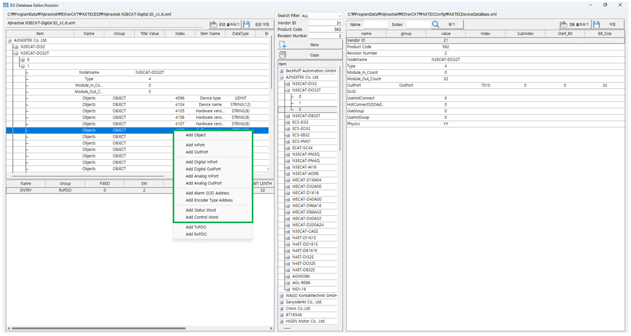Select the N3ECAT-AI16 device
This screenshot has width=631, height=336.
coord(305,167)
